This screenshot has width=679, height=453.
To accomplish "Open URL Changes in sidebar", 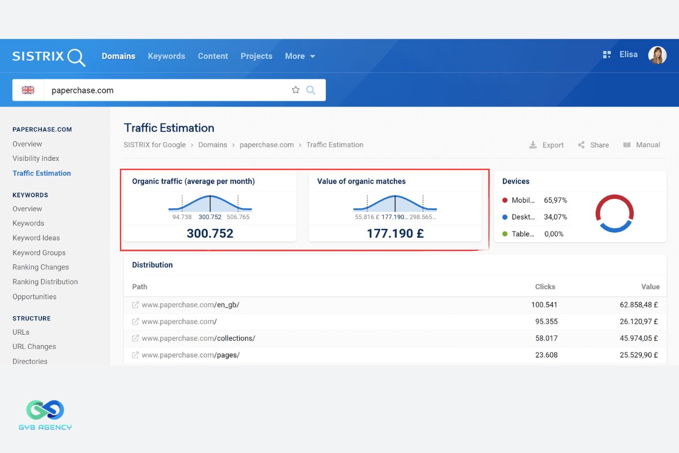I will point(34,347).
